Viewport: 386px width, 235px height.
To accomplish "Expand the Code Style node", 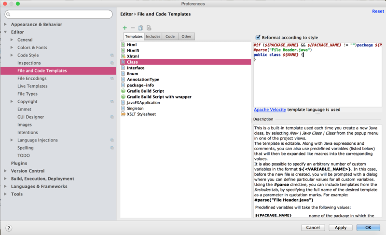I will 12,55.
